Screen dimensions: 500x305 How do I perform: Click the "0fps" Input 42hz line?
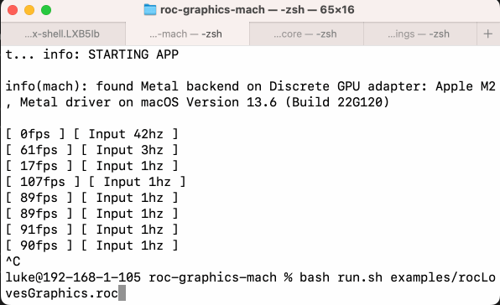[91, 134]
